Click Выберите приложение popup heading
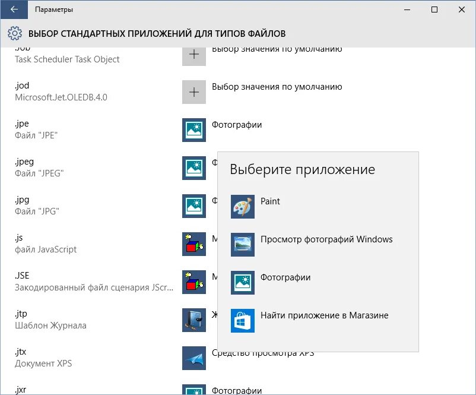The height and width of the screenshot is (395, 476). [302, 169]
